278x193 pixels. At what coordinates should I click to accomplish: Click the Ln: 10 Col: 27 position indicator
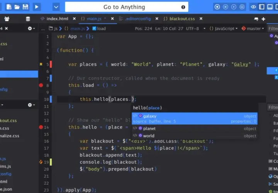click(169, 29)
